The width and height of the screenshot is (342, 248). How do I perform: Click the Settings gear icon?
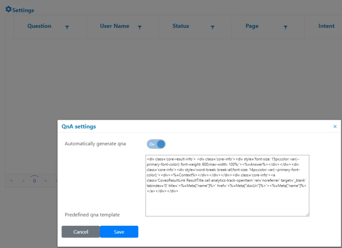8,10
